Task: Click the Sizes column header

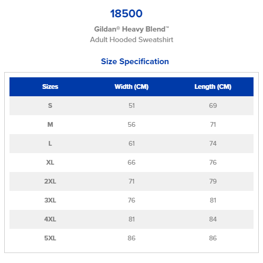Action: [50, 87]
